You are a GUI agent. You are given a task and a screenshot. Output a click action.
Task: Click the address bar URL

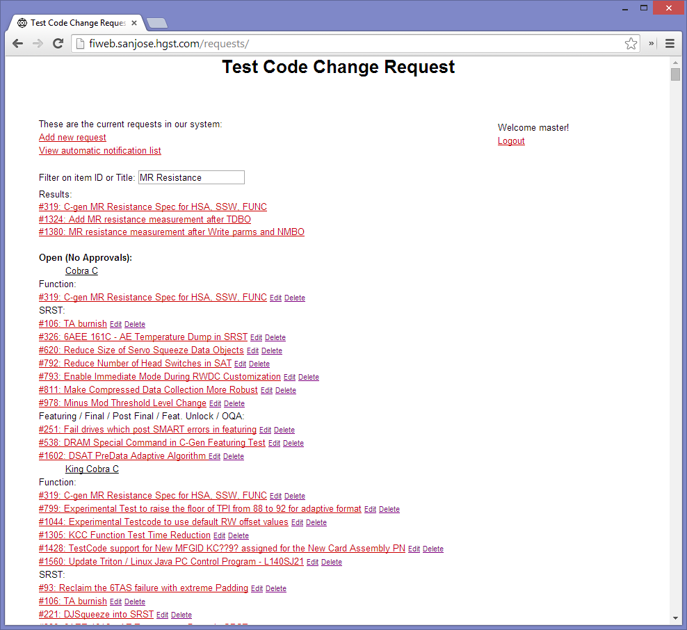coord(169,43)
